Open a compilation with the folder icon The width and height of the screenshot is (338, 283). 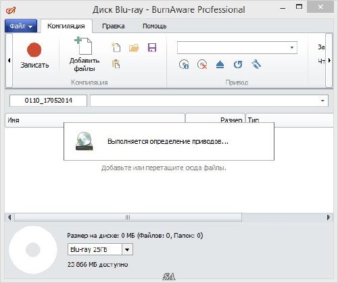click(134, 48)
